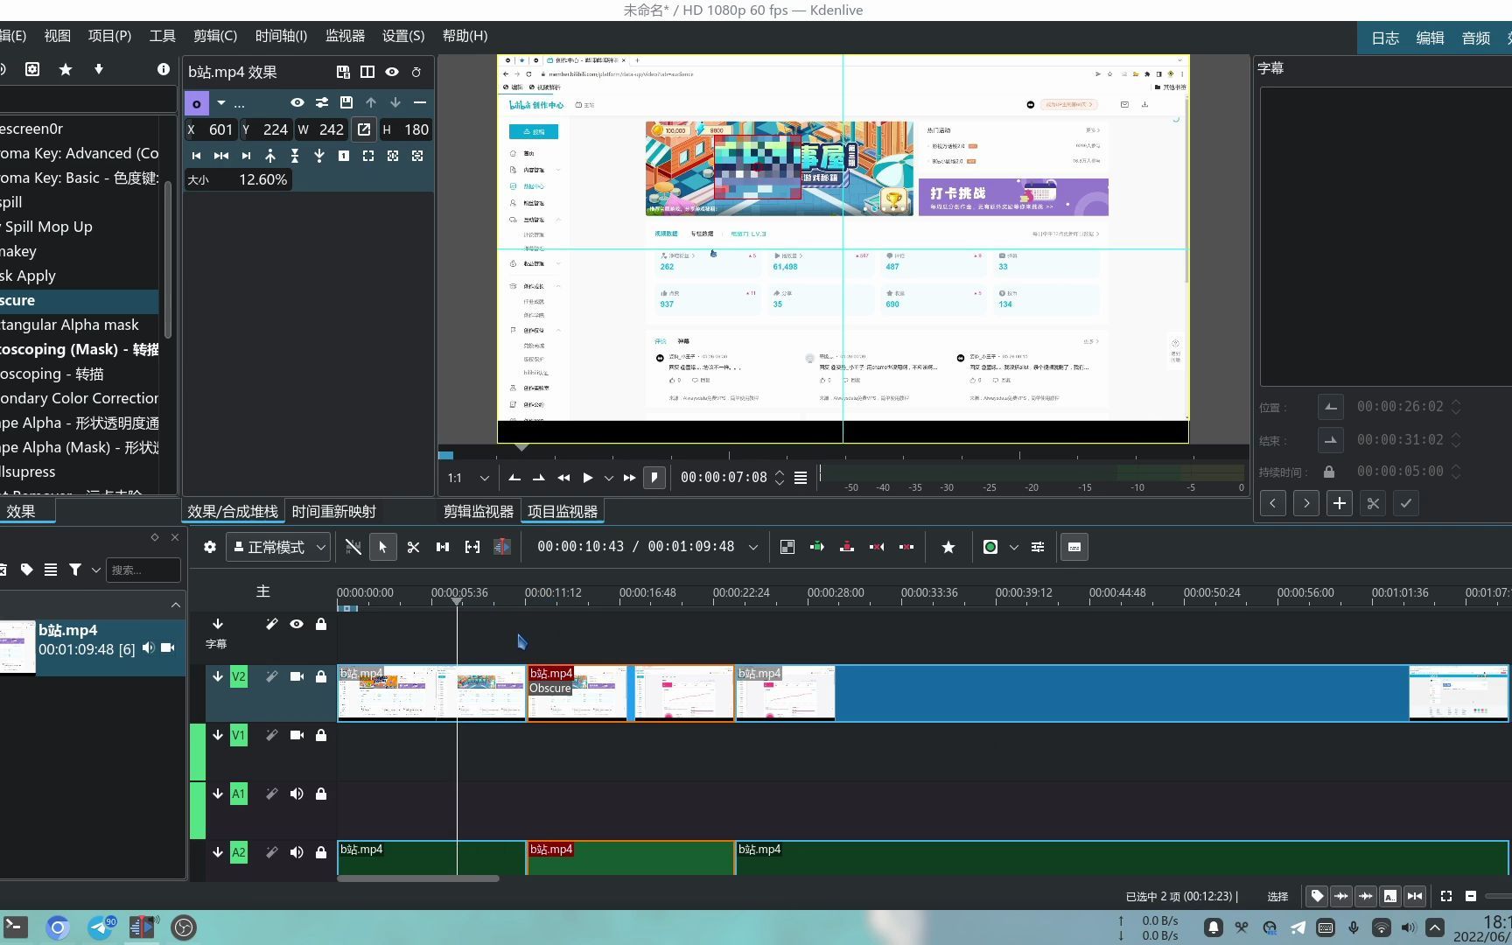Viewport: 1512px width, 945px height.
Task: Align rectangle to left edge icon
Action: [x=197, y=156]
